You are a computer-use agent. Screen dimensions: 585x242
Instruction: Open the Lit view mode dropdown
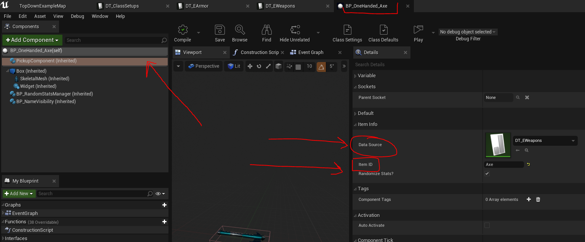point(234,66)
